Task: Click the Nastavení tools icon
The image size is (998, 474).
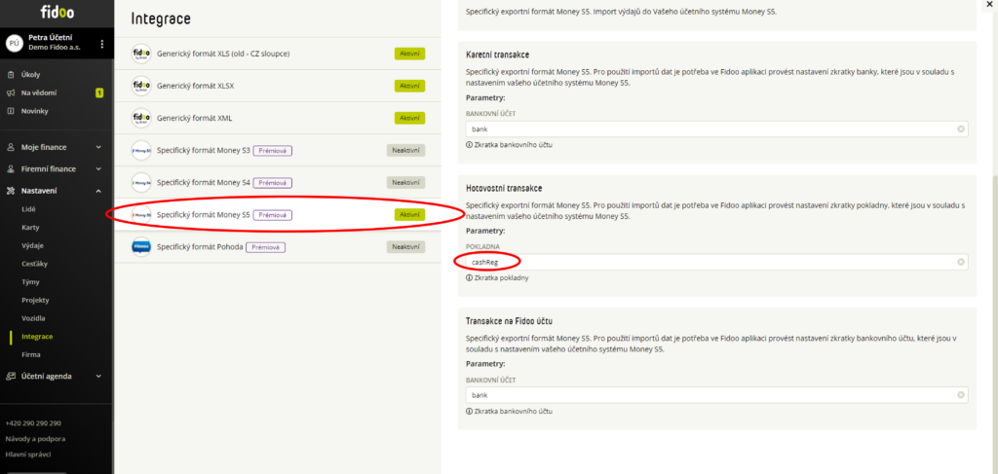Action: (10, 191)
